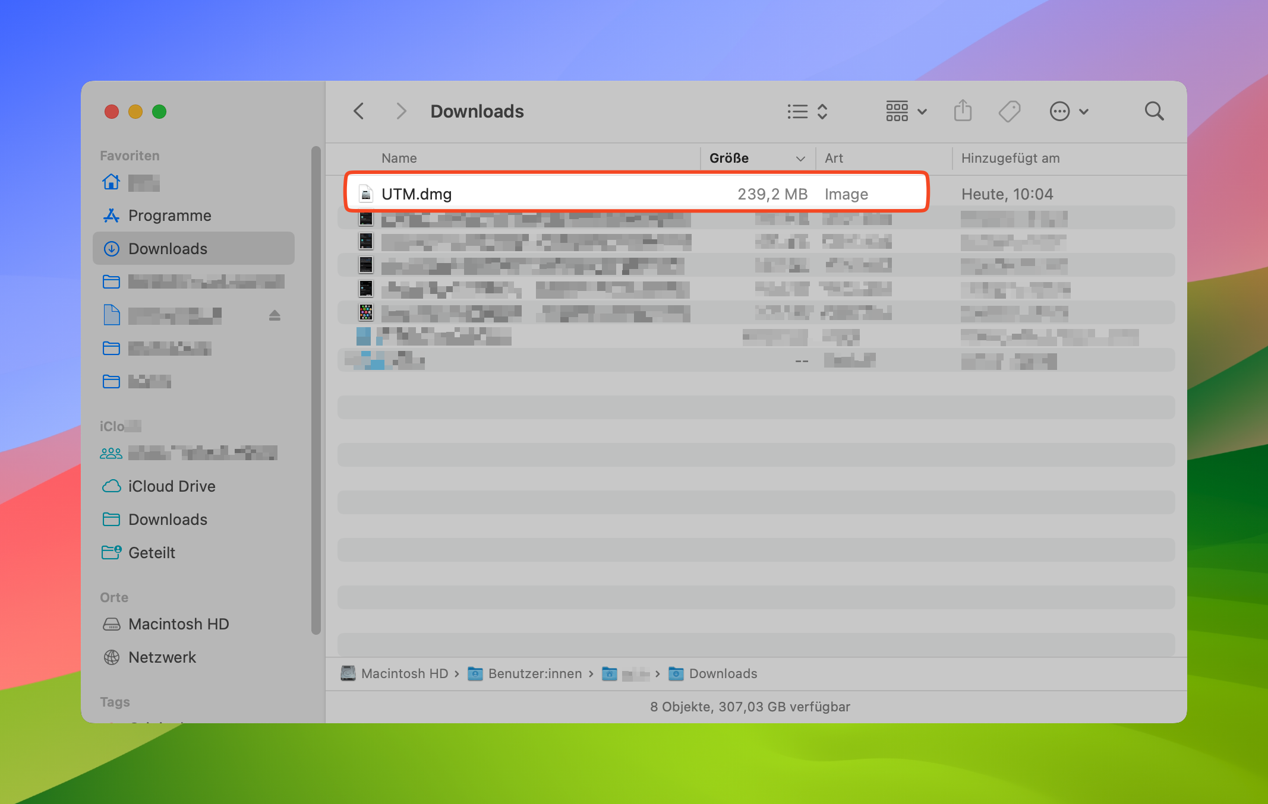
Task: Sort by Größe column header
Action: (729, 158)
